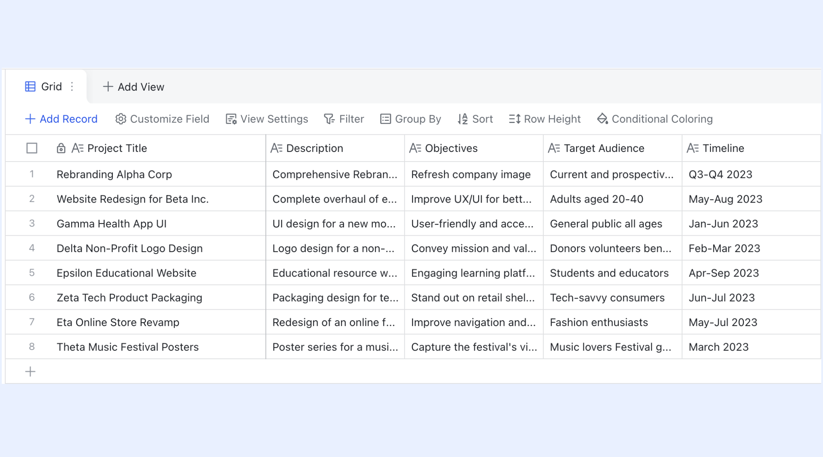The image size is (823, 457).
Task: Click the plus icon of Add Record
Action: coord(30,119)
